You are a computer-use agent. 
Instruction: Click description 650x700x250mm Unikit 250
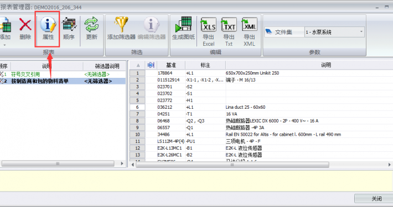click(x=252, y=73)
